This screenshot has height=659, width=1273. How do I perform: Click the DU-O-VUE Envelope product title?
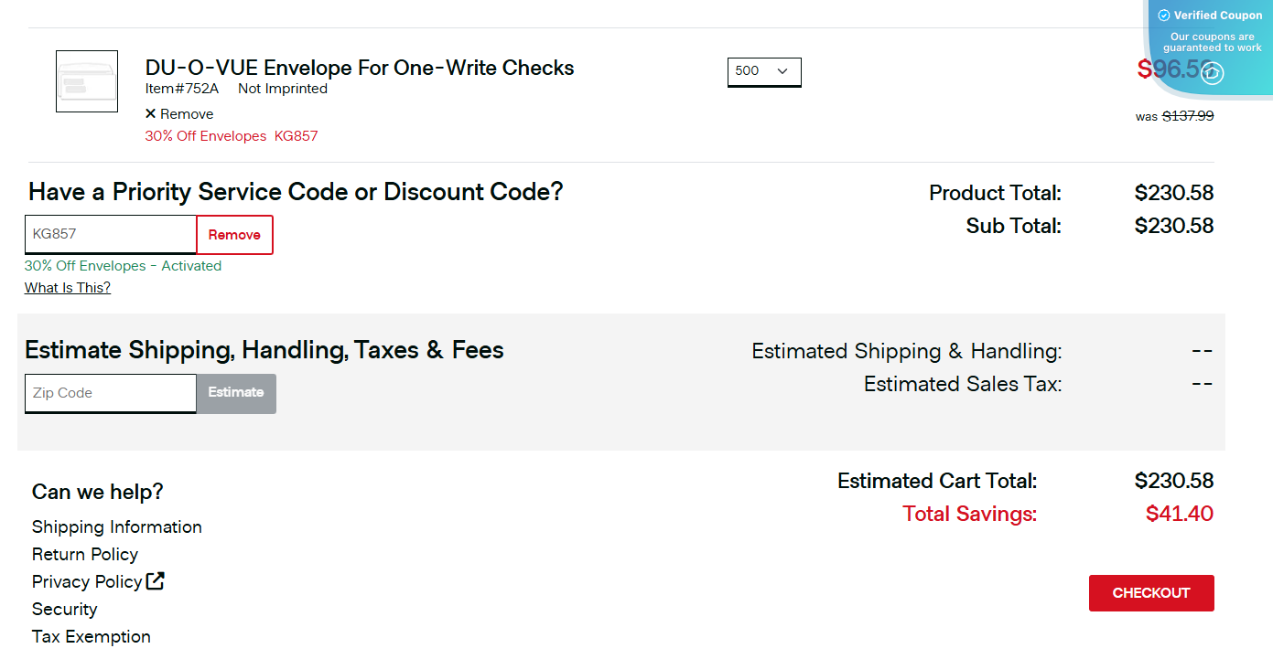click(359, 68)
